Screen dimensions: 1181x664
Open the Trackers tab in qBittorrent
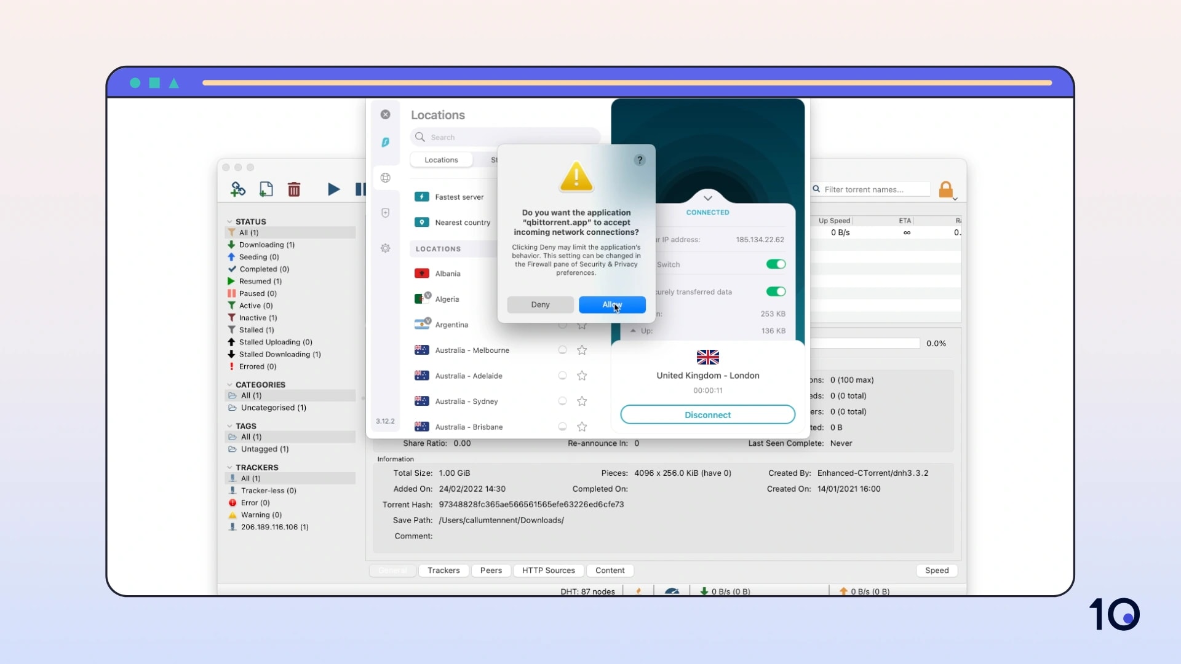(443, 571)
